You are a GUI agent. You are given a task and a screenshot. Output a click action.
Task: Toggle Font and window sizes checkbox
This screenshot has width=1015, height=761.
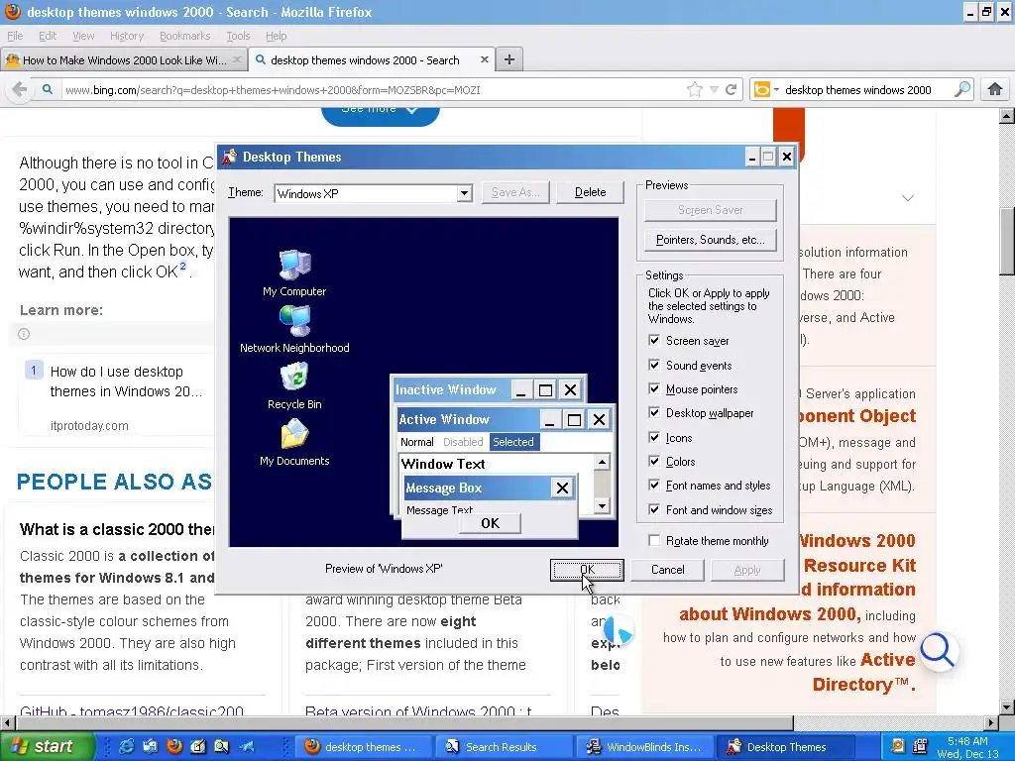pyautogui.click(x=654, y=510)
